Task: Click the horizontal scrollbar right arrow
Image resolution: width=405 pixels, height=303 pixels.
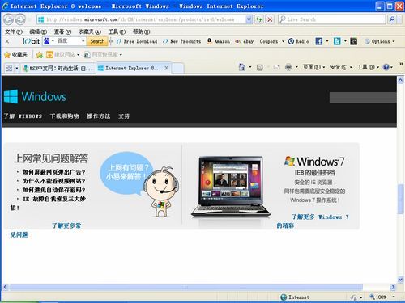Action: pyautogui.click(x=393, y=287)
